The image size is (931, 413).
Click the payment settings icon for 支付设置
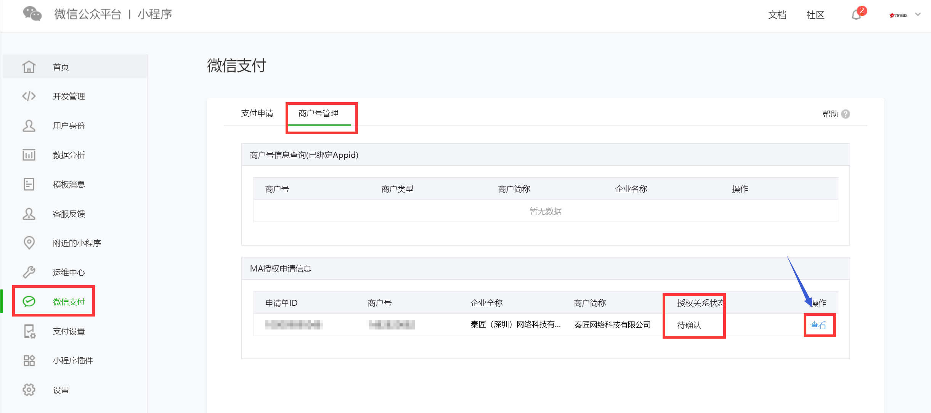point(29,331)
